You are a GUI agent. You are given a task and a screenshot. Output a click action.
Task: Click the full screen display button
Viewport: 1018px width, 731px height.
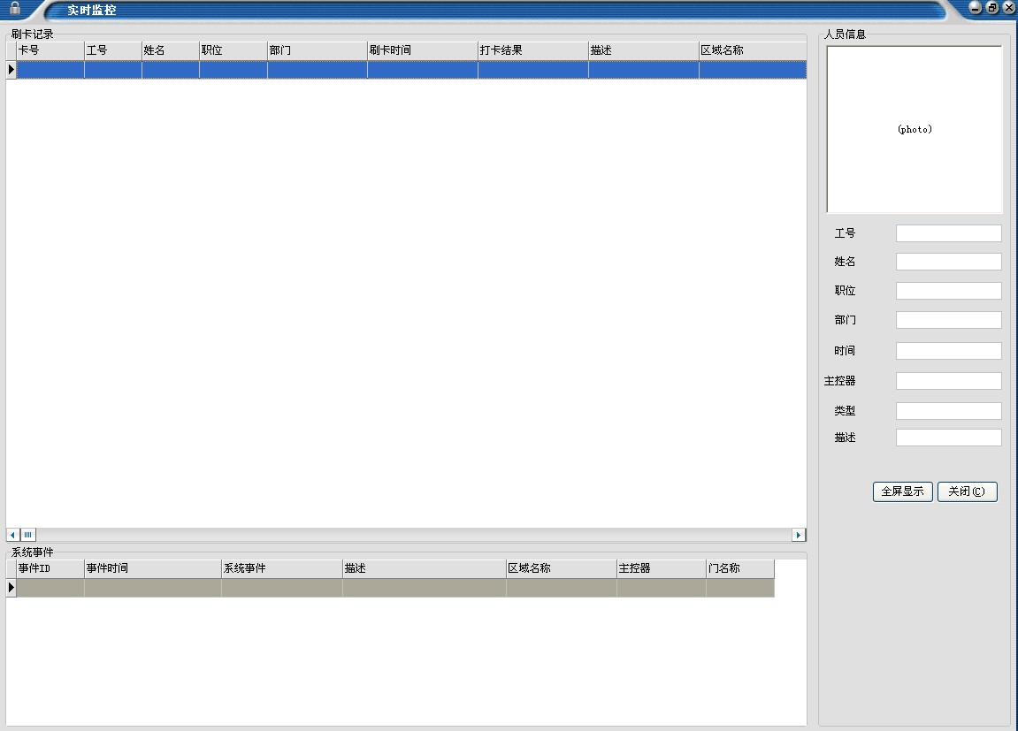pyautogui.click(x=902, y=491)
